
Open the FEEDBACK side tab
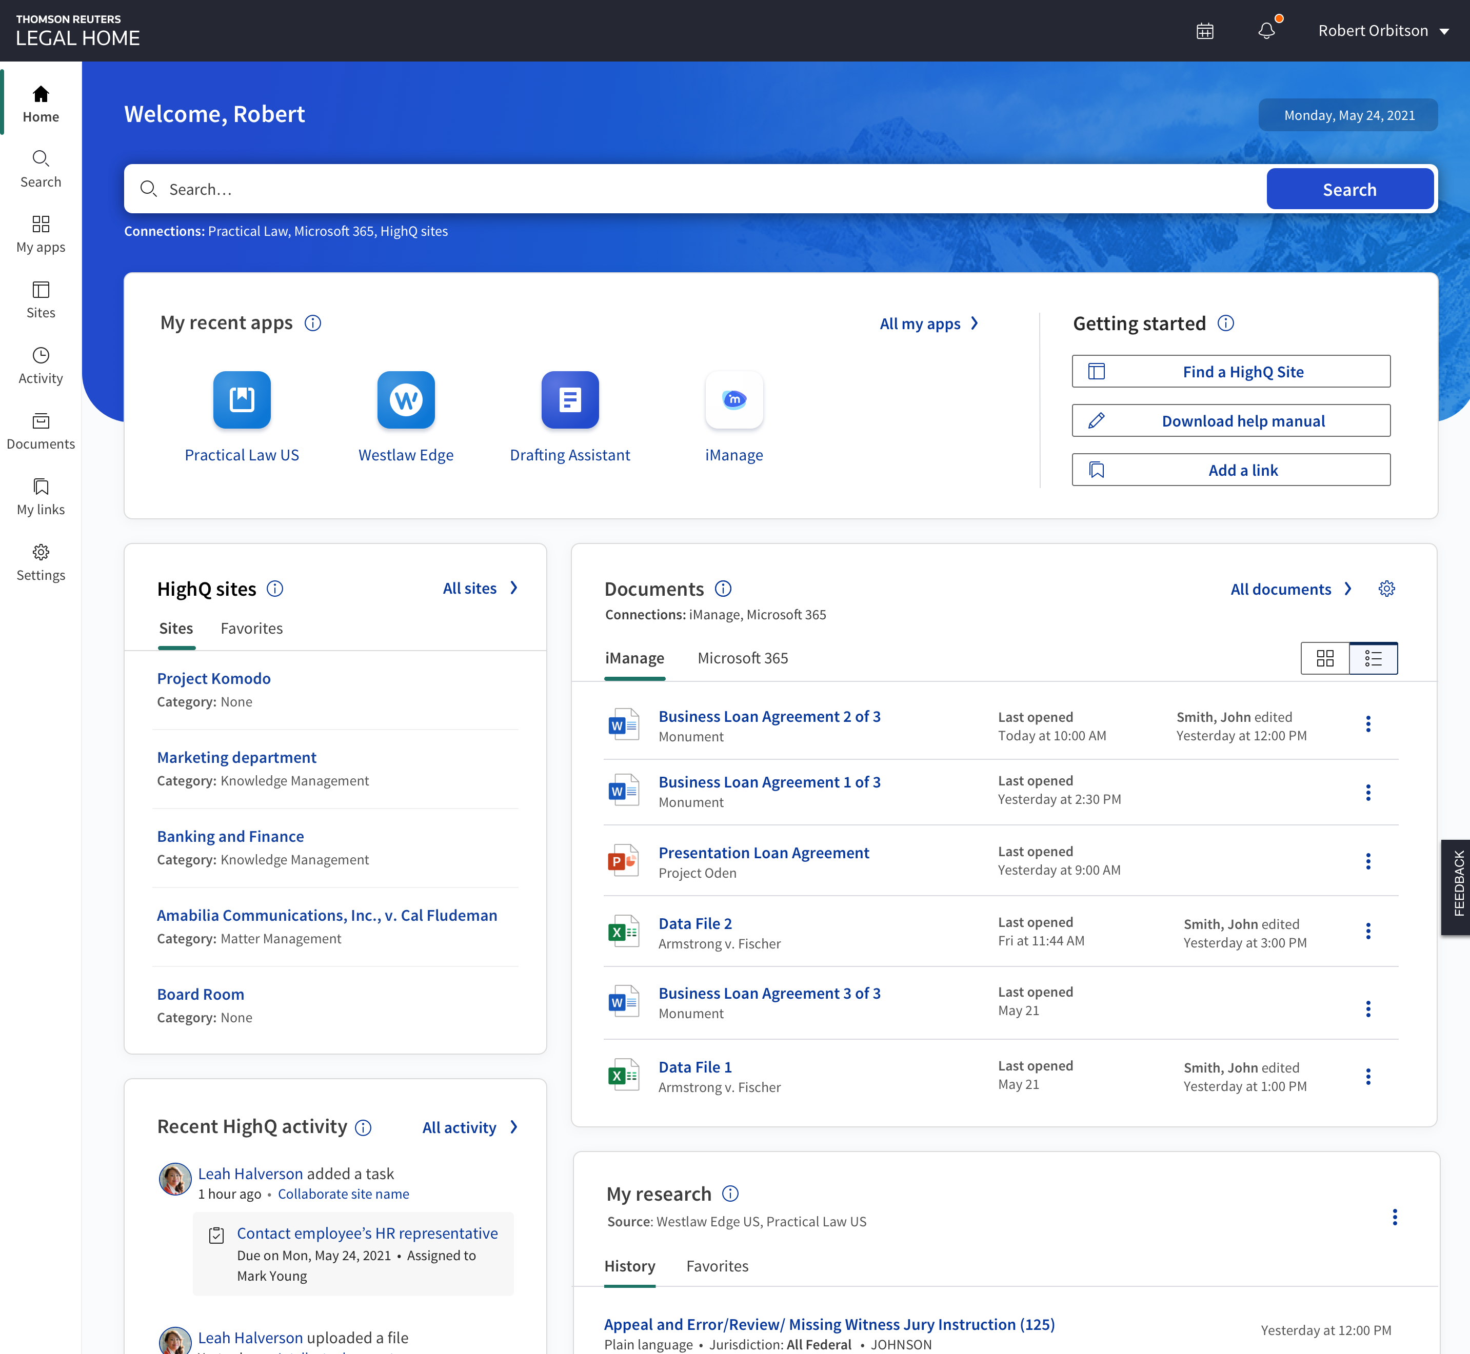1456,886
